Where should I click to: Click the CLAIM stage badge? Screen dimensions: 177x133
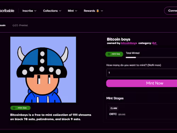(x=114, y=108)
